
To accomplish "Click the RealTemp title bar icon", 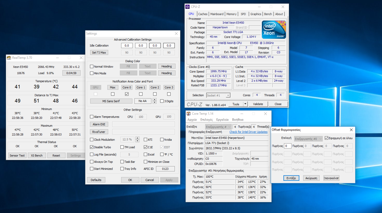I will (x=9, y=58).
